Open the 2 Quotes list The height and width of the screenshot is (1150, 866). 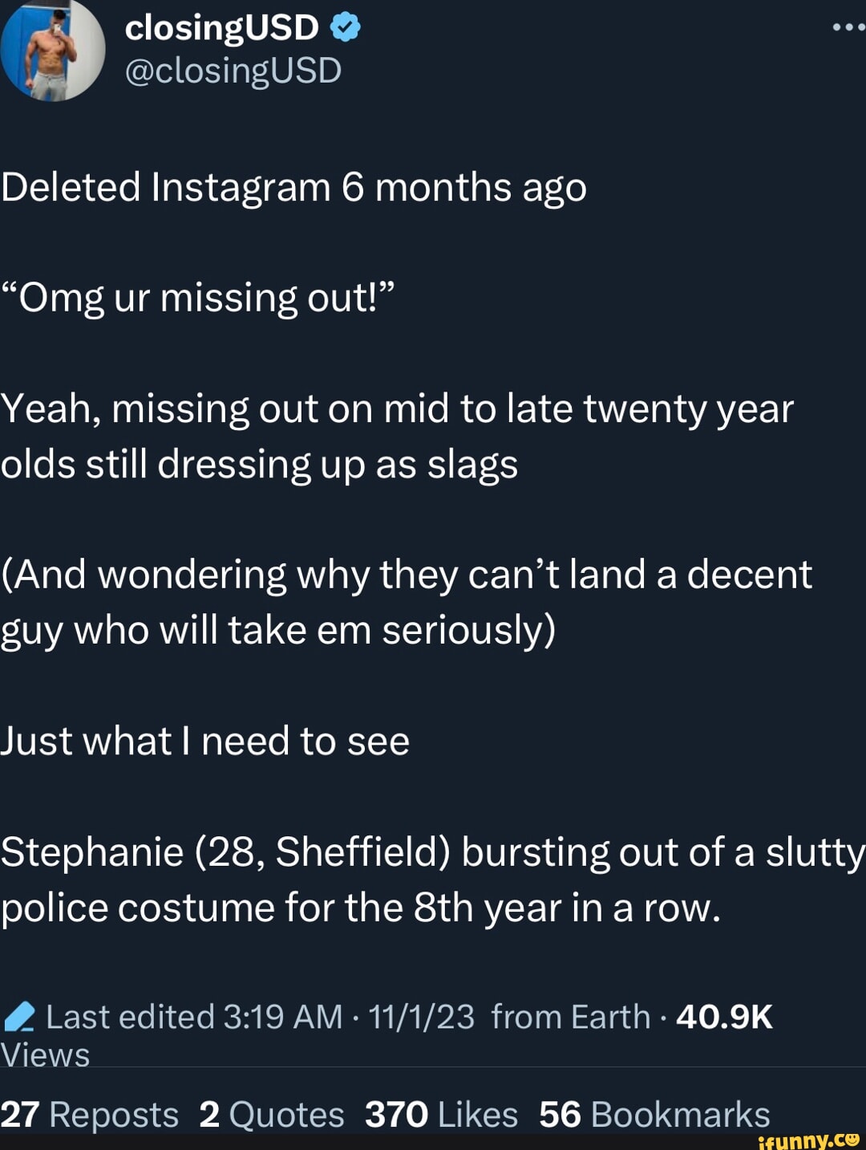[272, 1115]
